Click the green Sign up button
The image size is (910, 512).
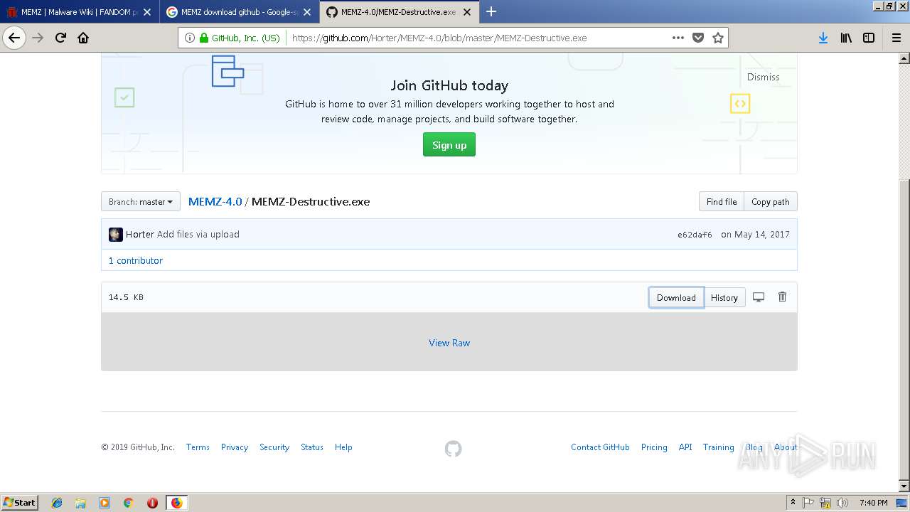click(x=449, y=145)
